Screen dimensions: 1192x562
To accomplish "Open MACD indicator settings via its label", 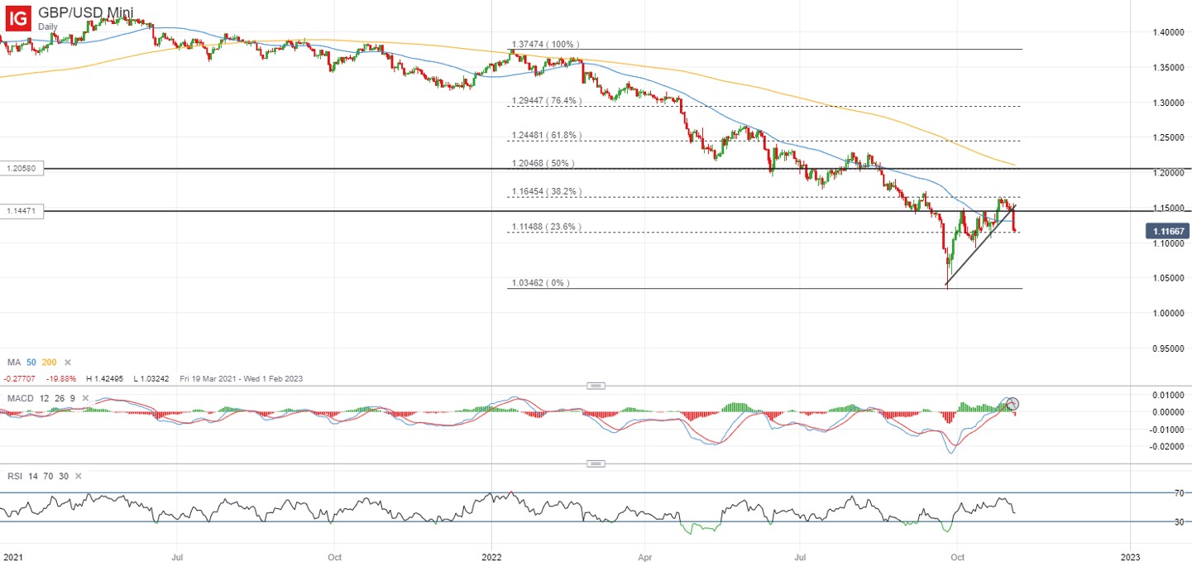I will [20, 399].
